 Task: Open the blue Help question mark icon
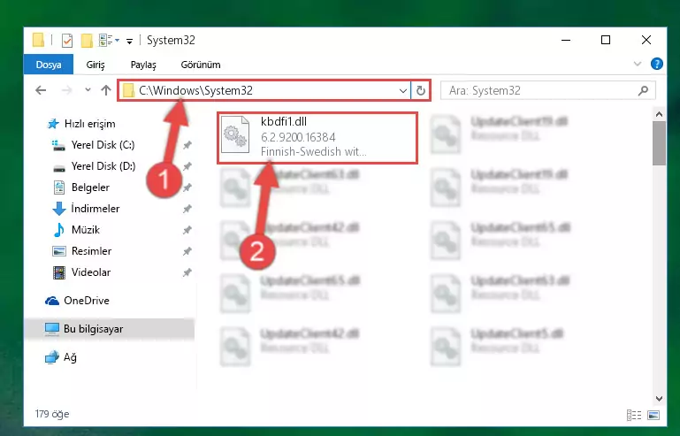pos(657,65)
